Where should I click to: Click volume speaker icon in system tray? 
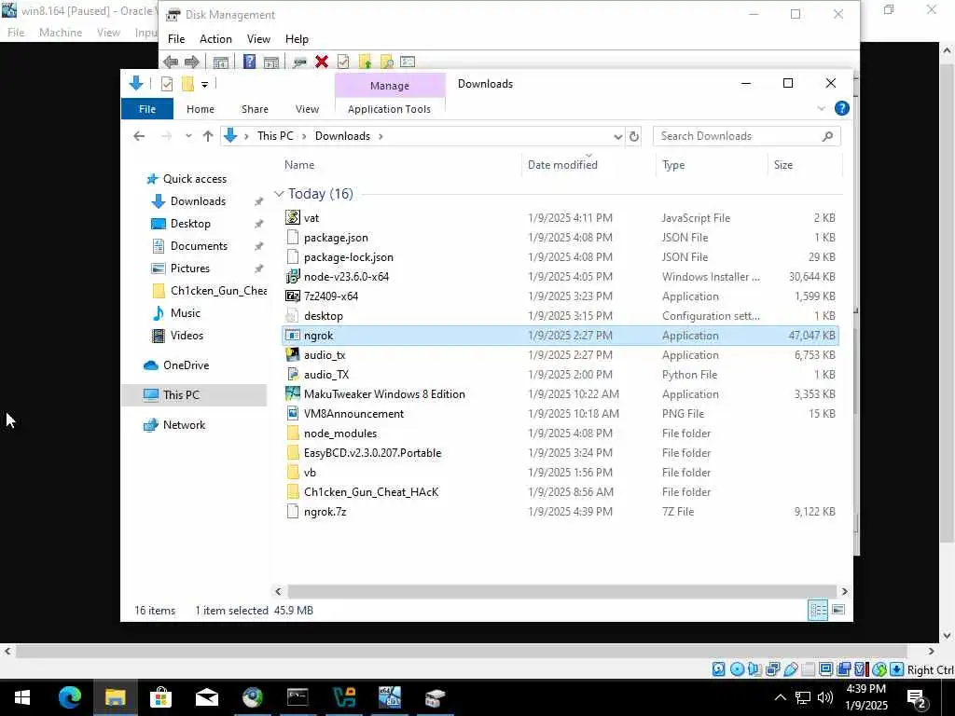click(x=824, y=697)
